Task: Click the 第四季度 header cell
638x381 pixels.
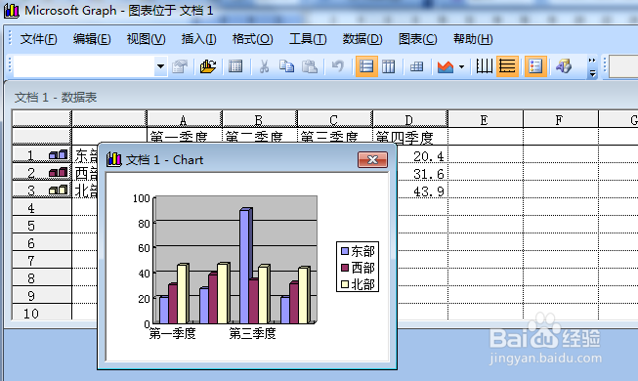Action: tap(410, 137)
